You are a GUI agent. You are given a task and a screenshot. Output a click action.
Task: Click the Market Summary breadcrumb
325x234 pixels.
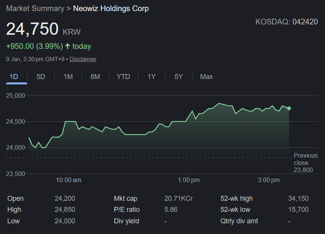pyautogui.click(x=35, y=8)
